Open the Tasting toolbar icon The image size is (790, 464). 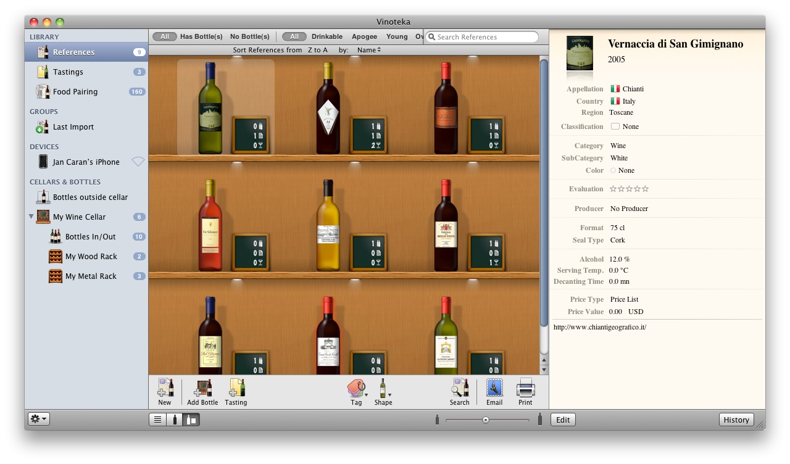(236, 388)
